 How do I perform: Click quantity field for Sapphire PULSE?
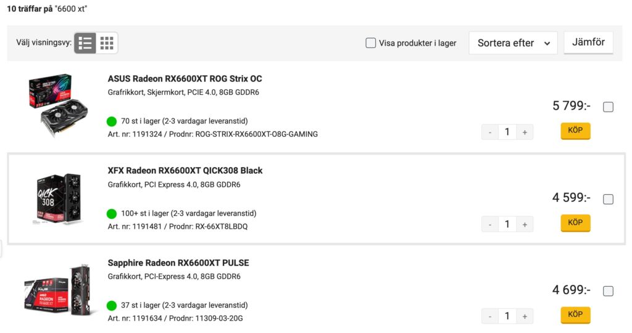507,316
